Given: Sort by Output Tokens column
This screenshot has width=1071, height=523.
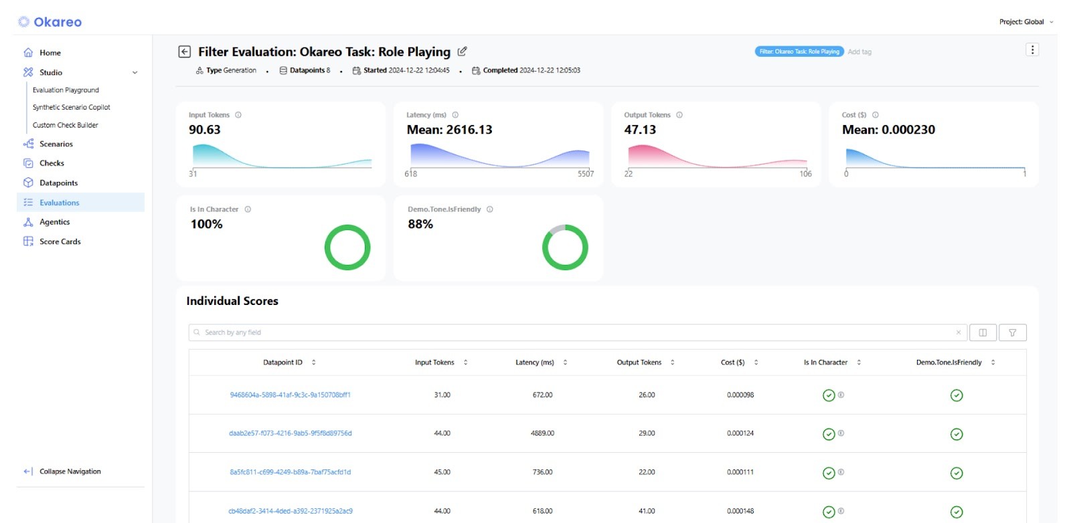Looking at the screenshot, I should pyautogui.click(x=672, y=362).
